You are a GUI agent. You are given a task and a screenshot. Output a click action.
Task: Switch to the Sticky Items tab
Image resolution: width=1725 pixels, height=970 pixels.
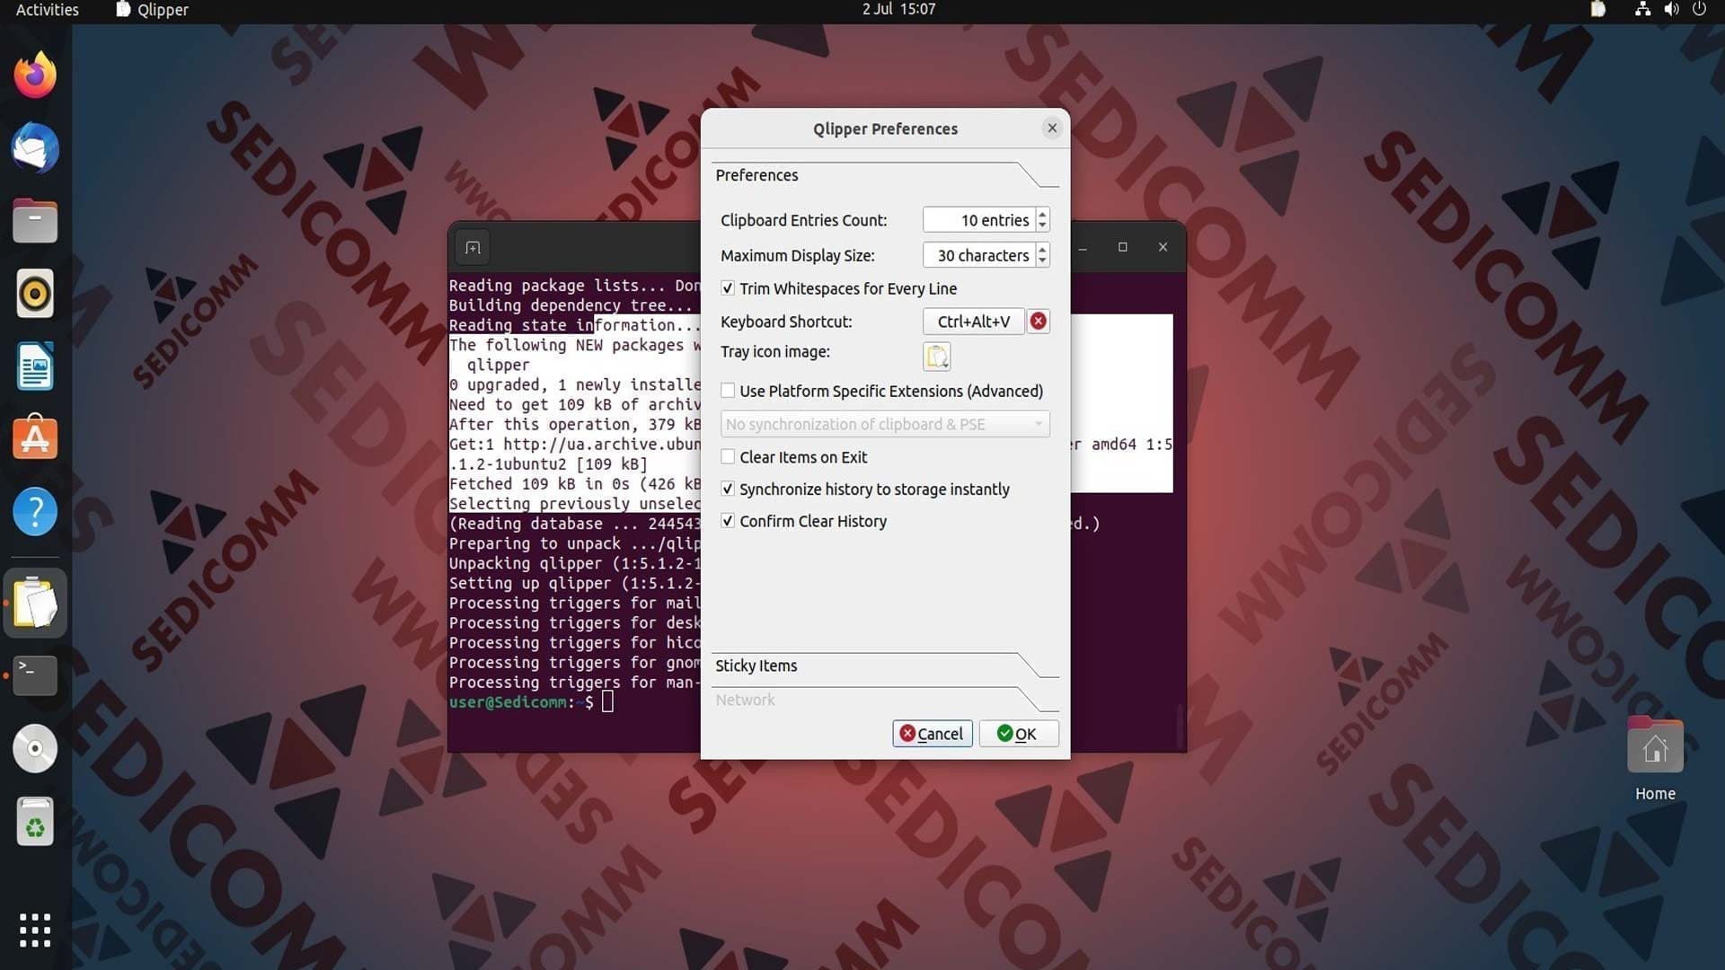[x=756, y=666]
